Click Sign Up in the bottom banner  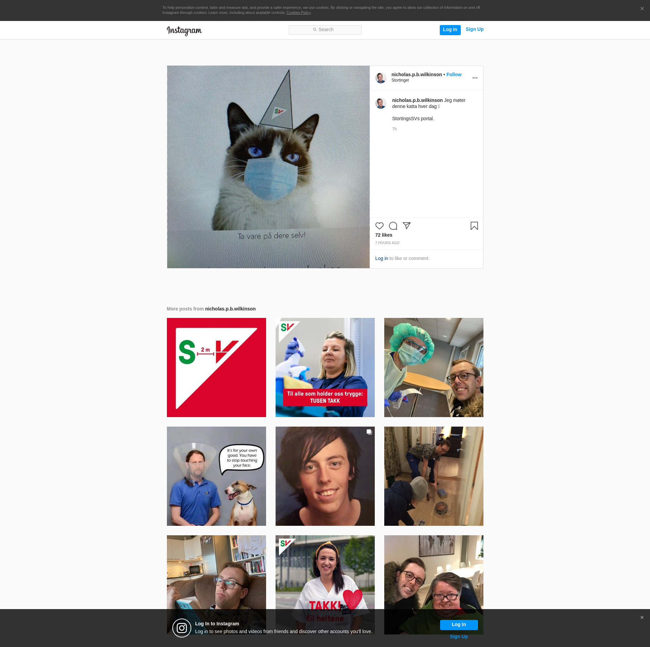click(x=459, y=637)
